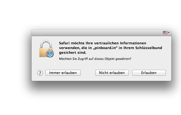Click the word "verwenden" in the heading
Viewport: 181px width, 115px height.
[68, 48]
